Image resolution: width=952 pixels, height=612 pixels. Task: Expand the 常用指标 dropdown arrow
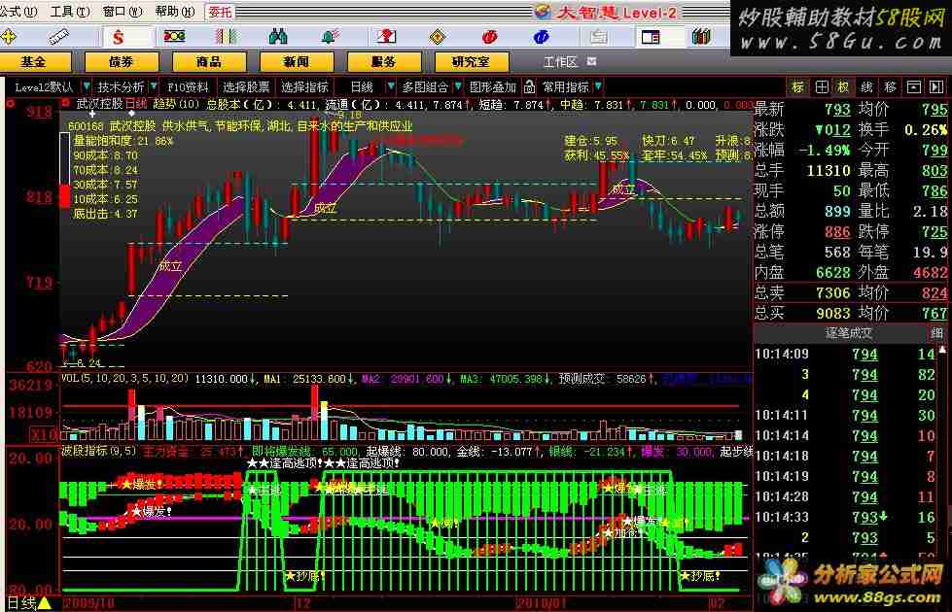click(598, 86)
